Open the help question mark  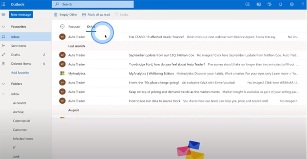click(x=303, y=4)
